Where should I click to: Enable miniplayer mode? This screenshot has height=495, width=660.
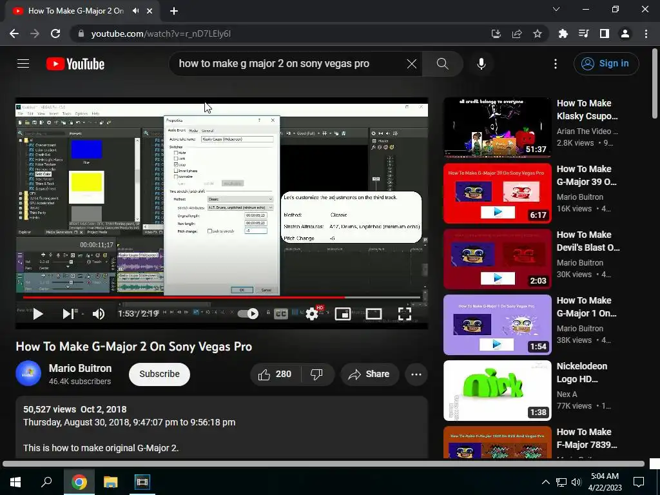point(343,314)
